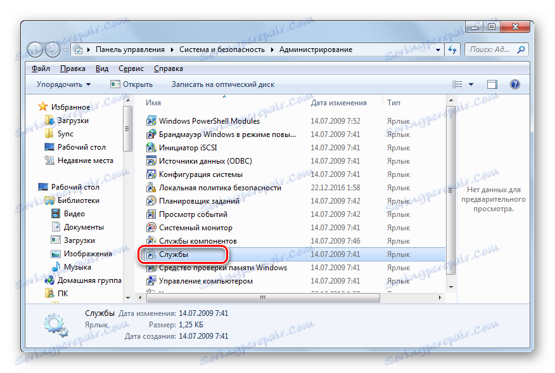555x373 pixels.
Task: Open the Вид menu
Action: click(x=102, y=69)
